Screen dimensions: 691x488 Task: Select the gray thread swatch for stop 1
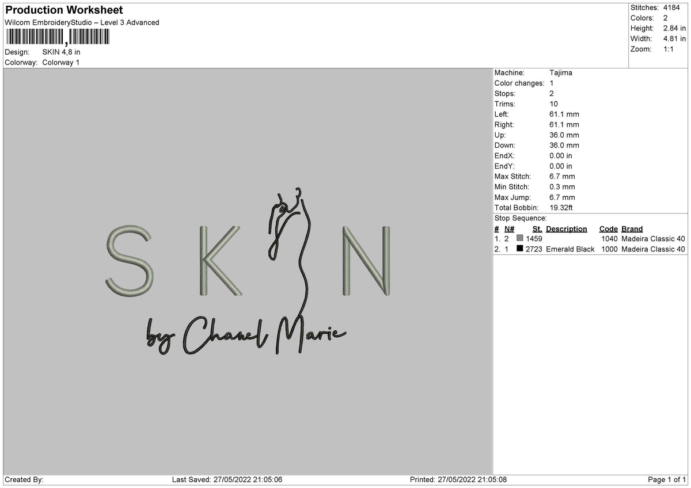click(520, 238)
